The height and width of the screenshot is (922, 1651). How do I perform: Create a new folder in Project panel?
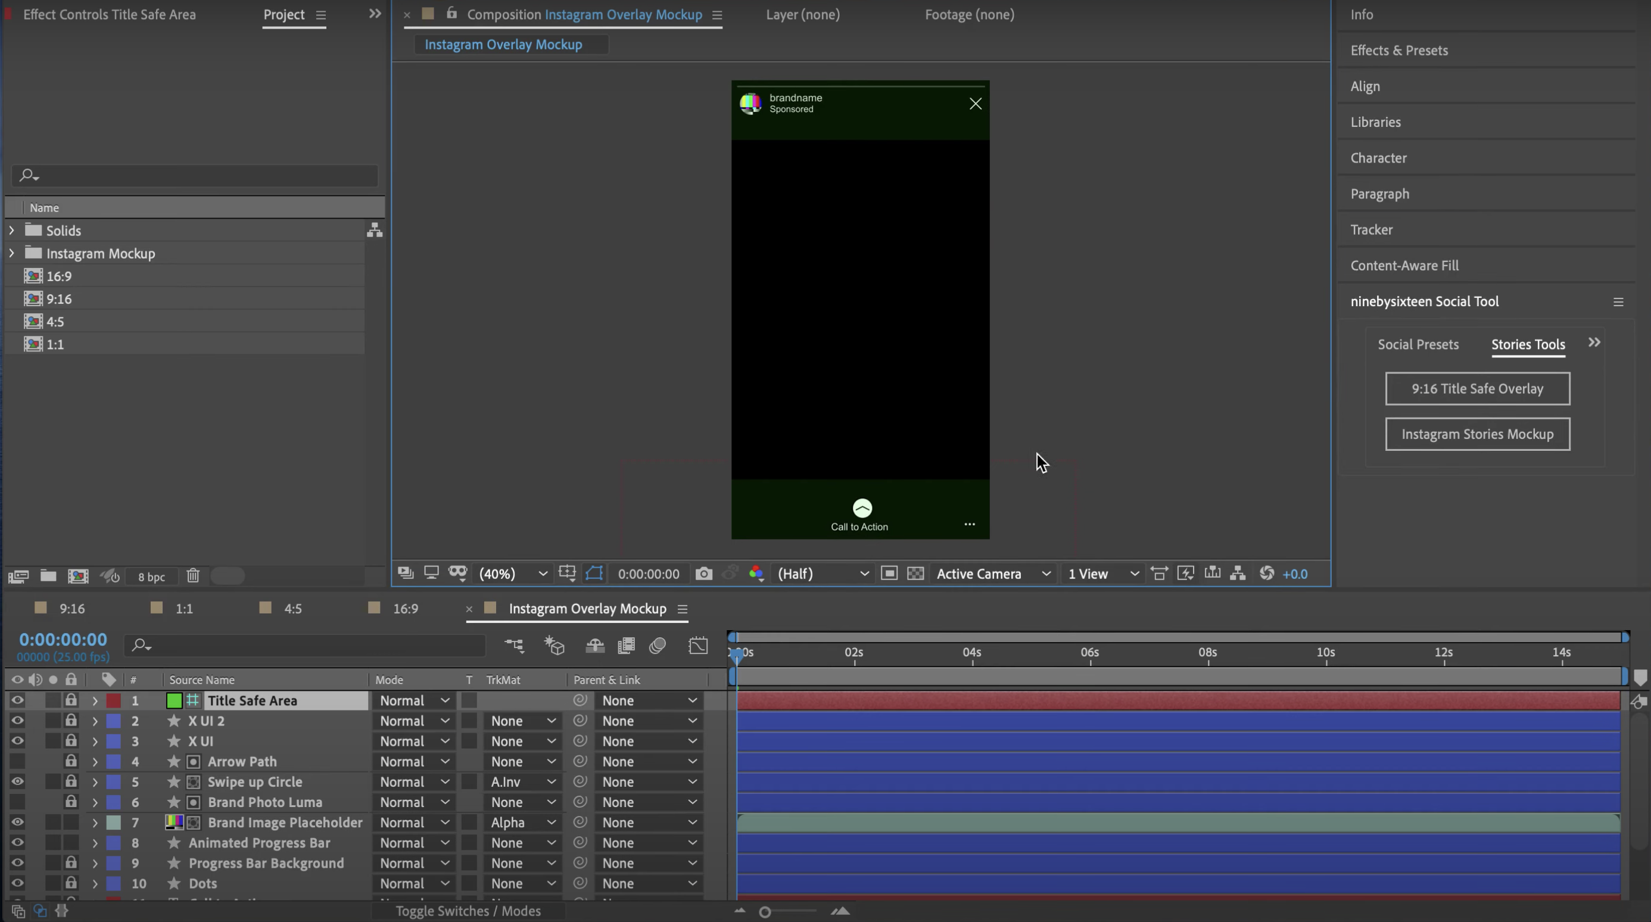point(48,576)
